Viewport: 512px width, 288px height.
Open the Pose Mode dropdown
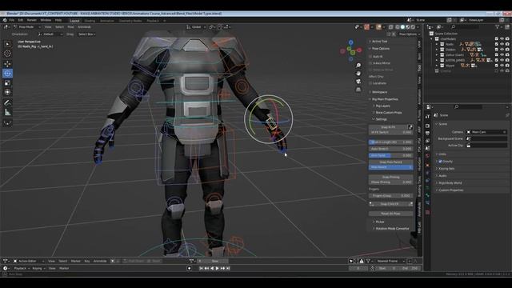[26, 27]
